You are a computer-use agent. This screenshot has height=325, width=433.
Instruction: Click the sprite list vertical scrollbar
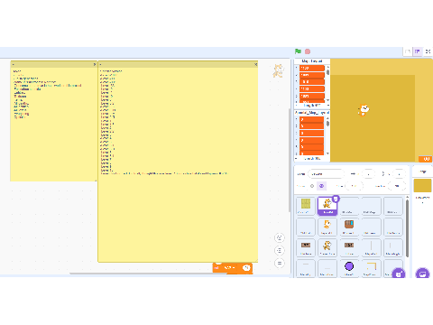[x=407, y=228]
